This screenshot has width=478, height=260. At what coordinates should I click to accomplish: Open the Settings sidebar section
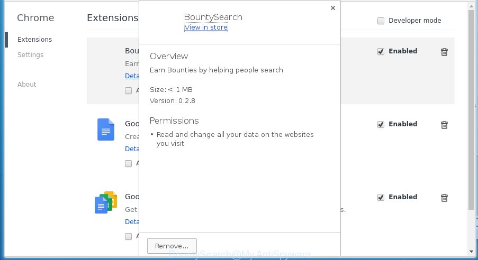(30, 55)
